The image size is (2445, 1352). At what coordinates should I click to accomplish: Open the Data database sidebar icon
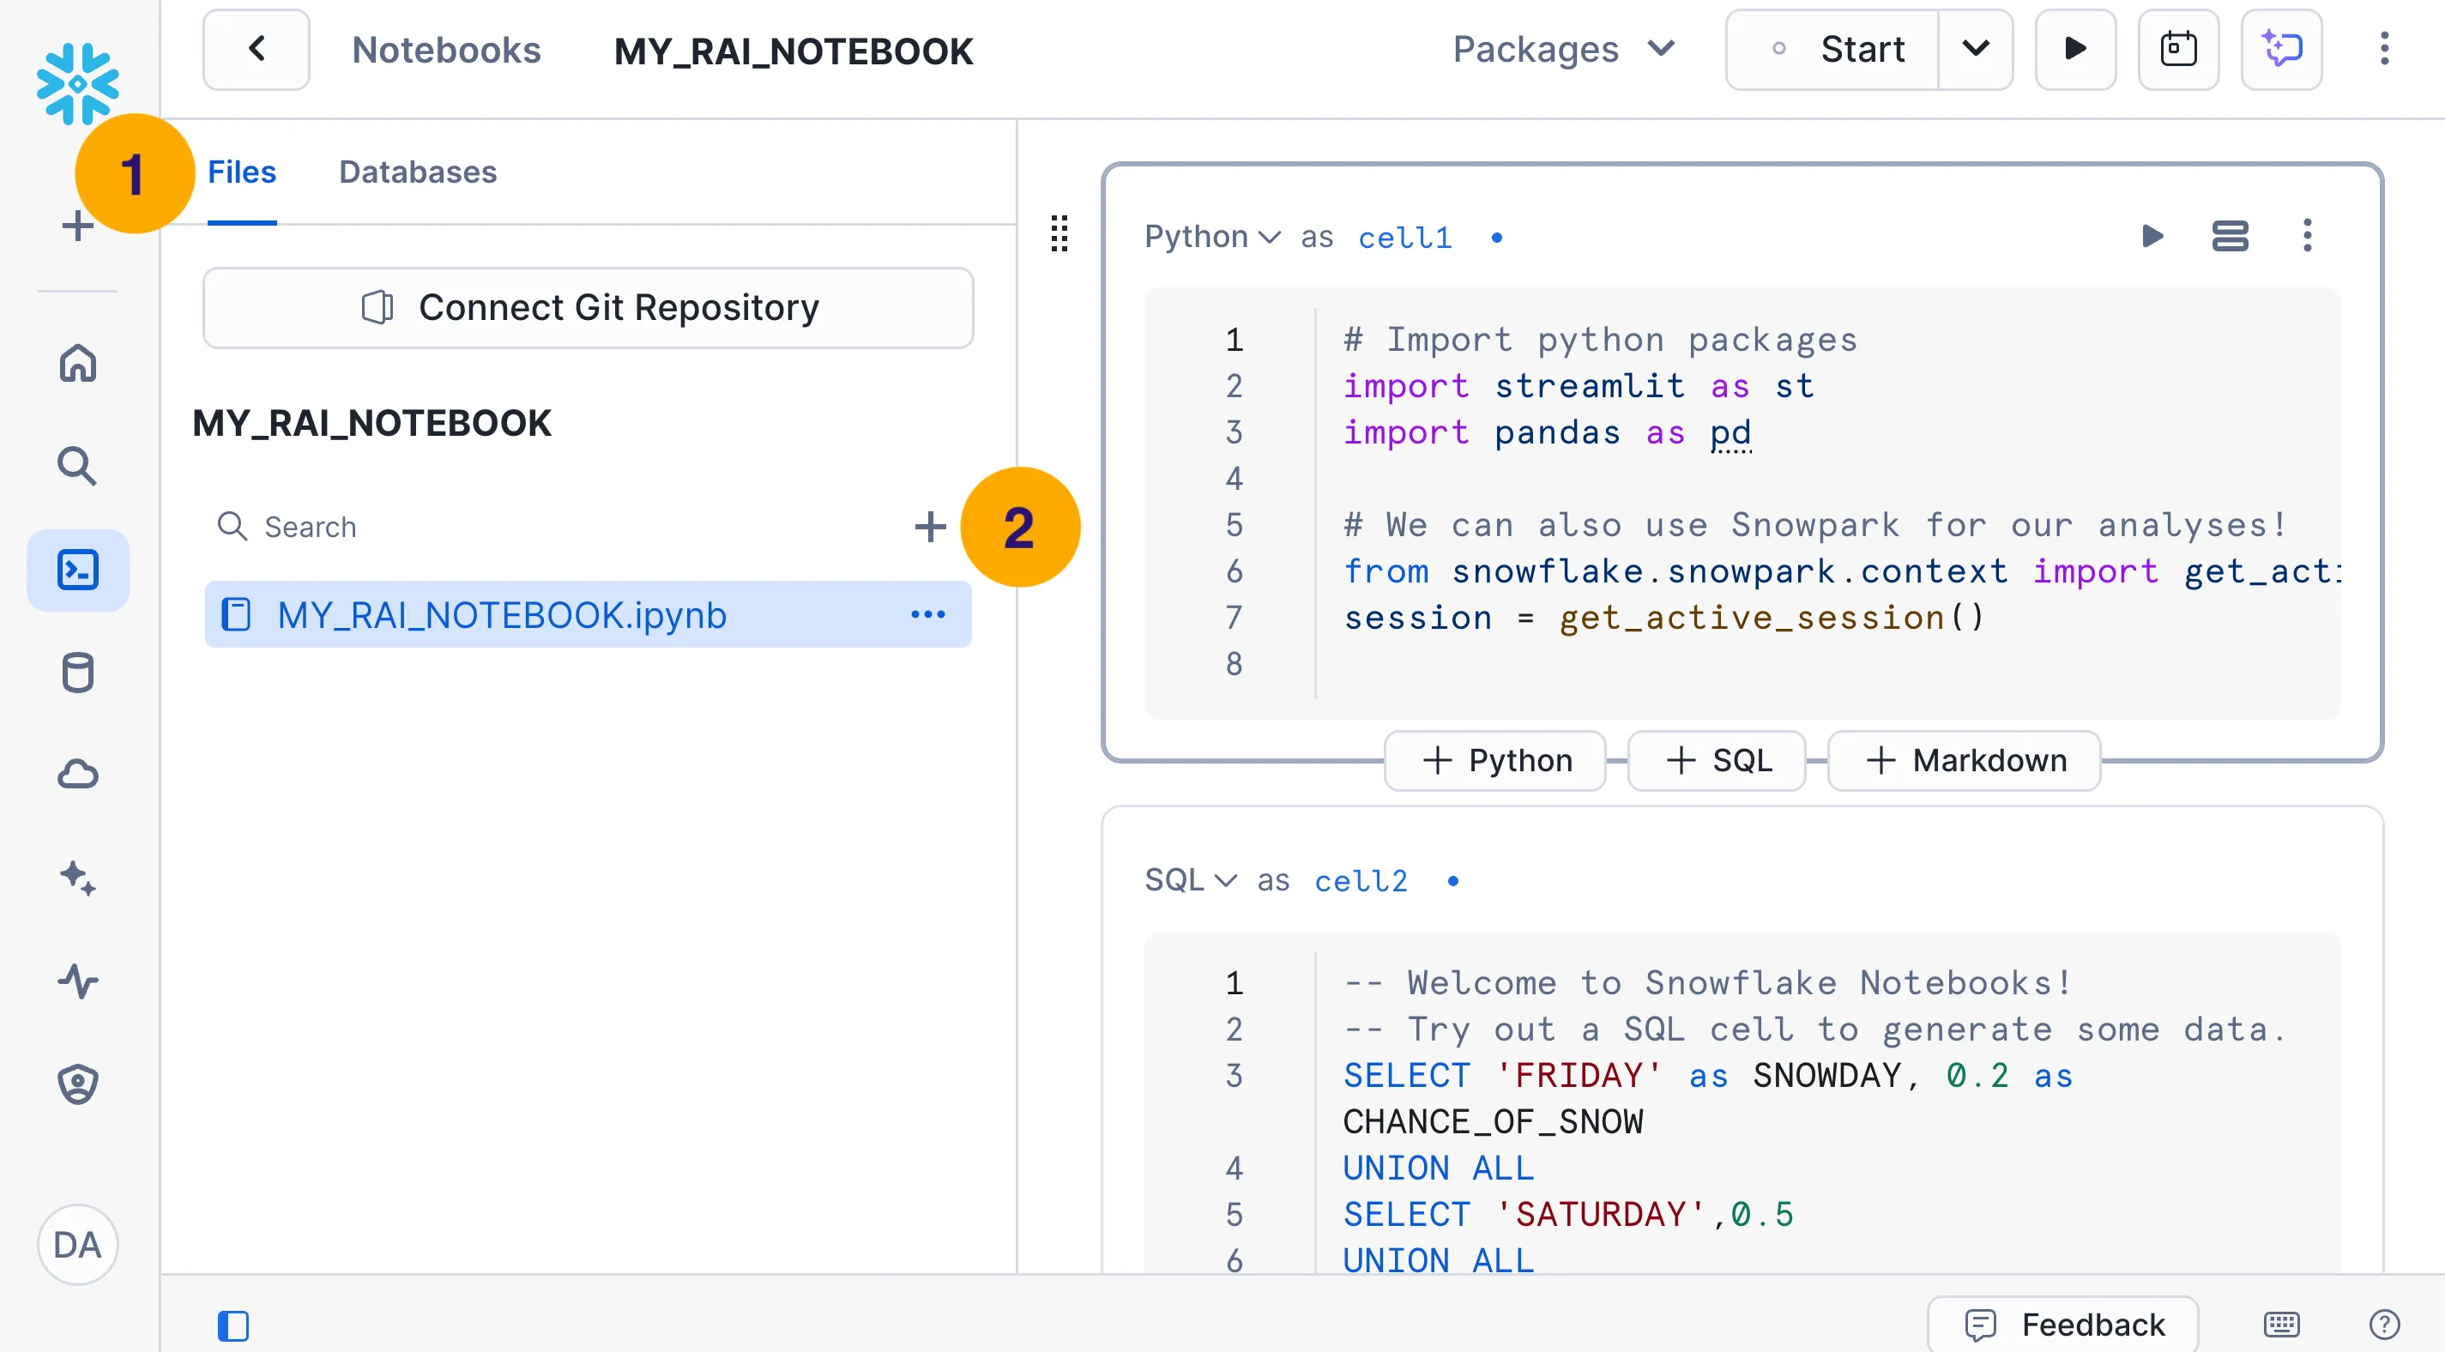pyautogui.click(x=78, y=673)
